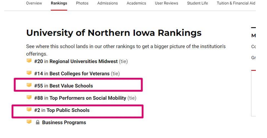Click the badge icon next to Business Programs

(29, 122)
